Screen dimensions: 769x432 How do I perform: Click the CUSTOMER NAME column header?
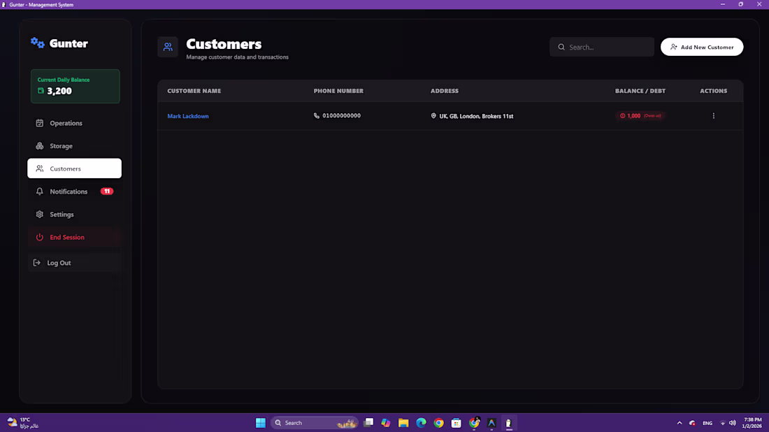click(x=194, y=91)
